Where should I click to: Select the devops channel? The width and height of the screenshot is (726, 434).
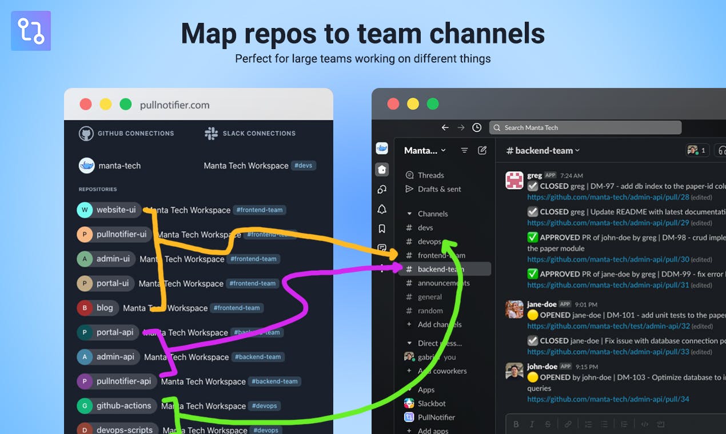click(430, 242)
